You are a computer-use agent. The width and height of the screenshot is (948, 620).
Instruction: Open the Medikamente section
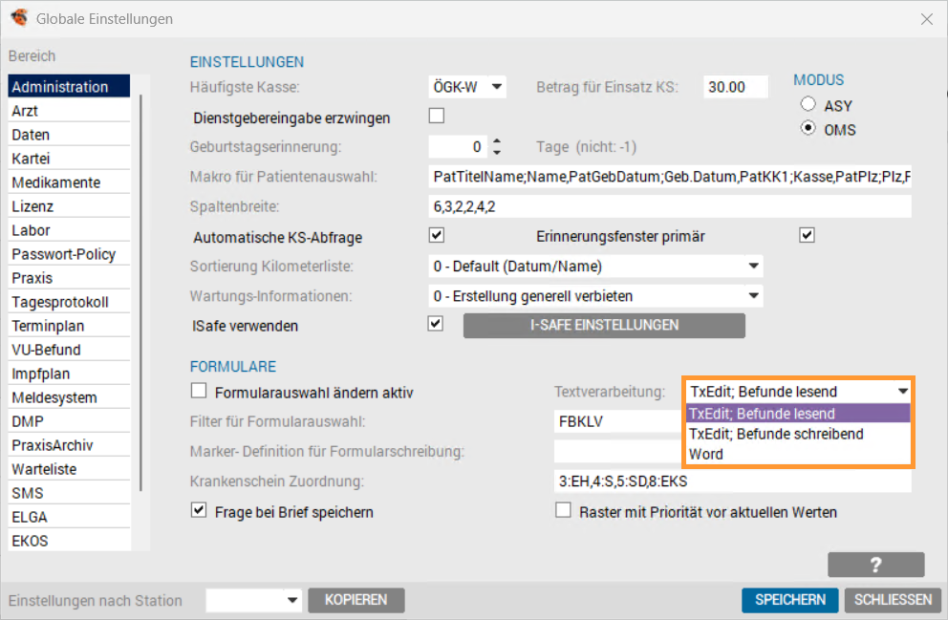click(x=56, y=182)
